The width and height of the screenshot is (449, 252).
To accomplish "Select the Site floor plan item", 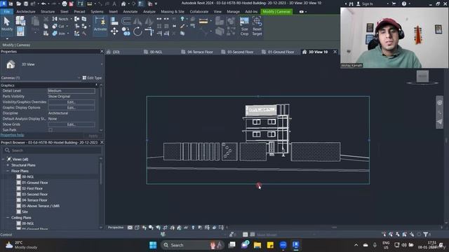I will click(25, 211).
